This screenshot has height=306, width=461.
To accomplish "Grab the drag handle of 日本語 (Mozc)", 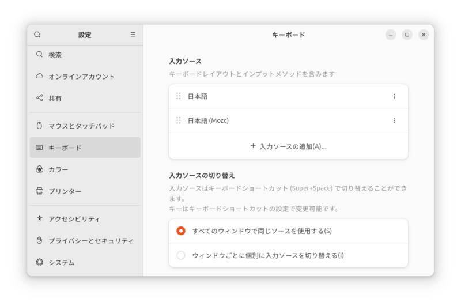I will coord(179,120).
